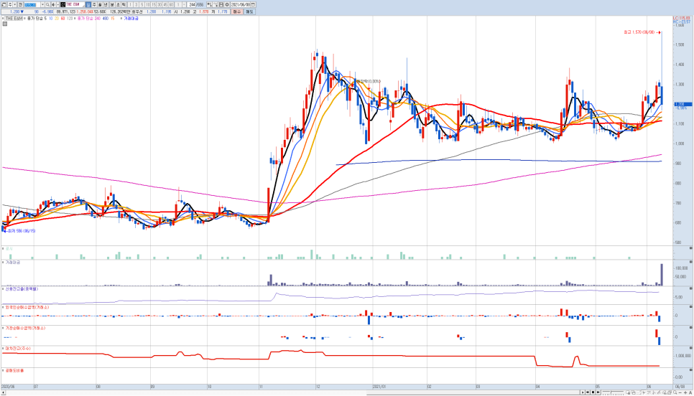
Task: Click the 전 button in the toolbar
Action: (x=20, y=4)
